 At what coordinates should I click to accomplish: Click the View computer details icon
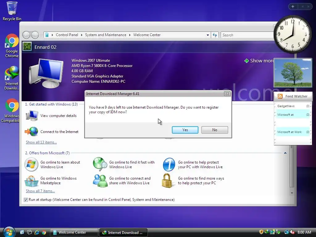32,116
